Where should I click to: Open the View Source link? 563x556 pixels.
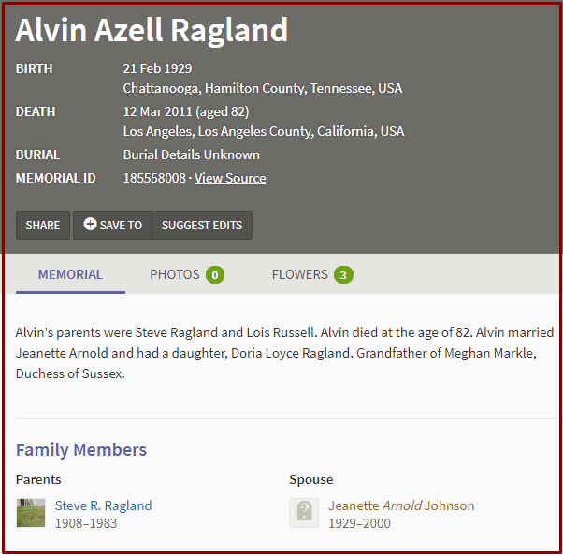point(230,178)
